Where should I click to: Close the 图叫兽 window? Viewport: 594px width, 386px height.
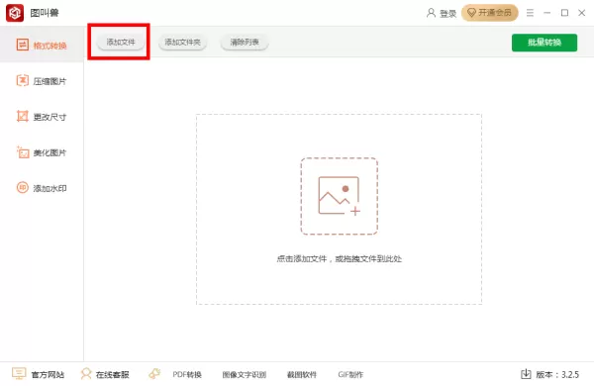click(582, 13)
